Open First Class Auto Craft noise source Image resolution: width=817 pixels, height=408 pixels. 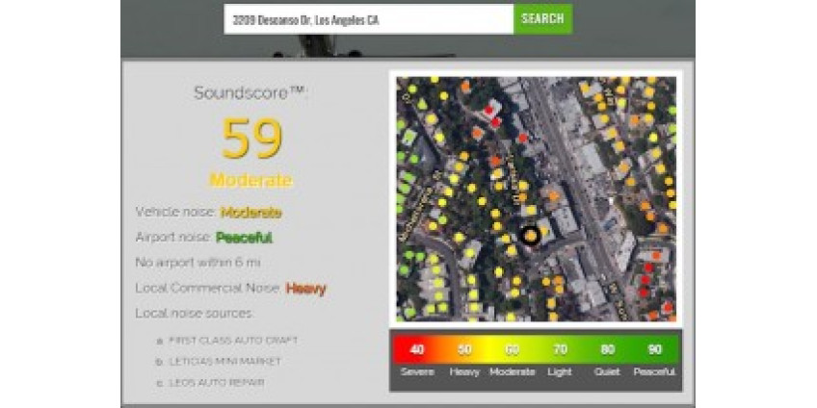tap(232, 340)
